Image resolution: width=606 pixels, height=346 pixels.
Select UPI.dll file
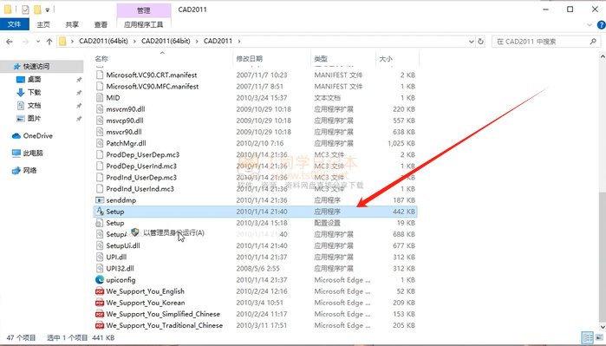pyautogui.click(x=116, y=257)
